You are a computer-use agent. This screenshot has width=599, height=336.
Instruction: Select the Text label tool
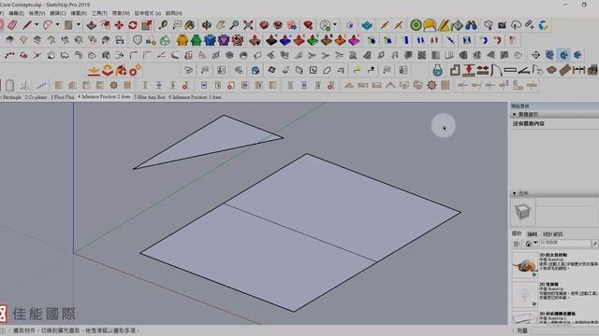pos(177,25)
